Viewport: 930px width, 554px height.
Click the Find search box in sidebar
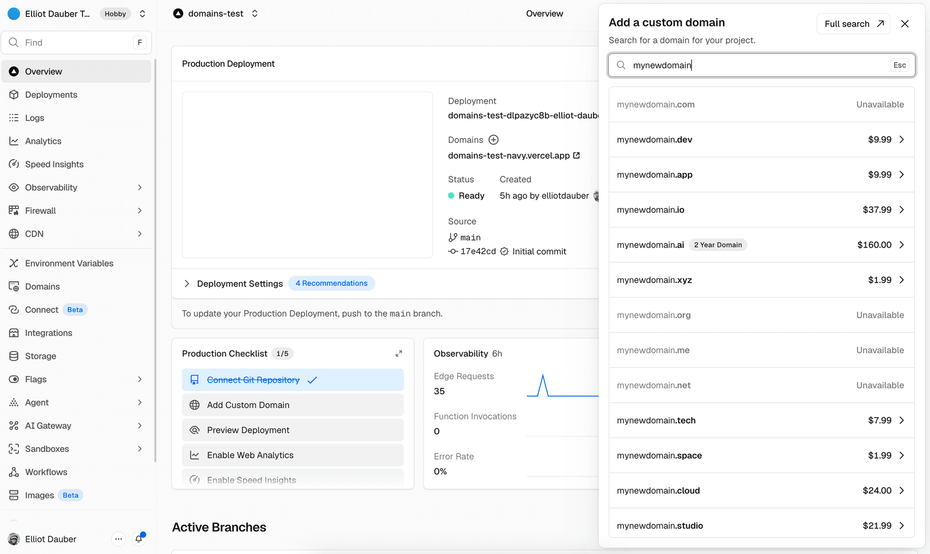(x=77, y=43)
